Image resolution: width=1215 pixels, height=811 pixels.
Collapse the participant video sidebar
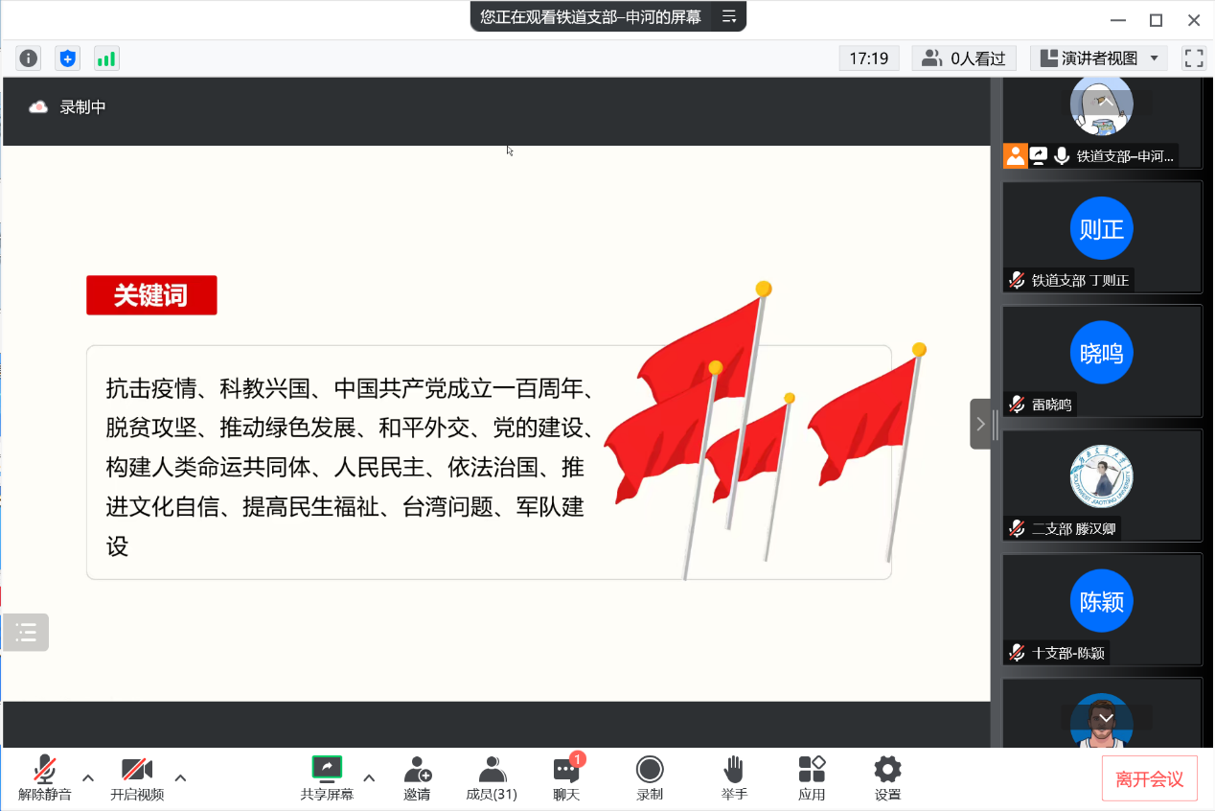980,424
